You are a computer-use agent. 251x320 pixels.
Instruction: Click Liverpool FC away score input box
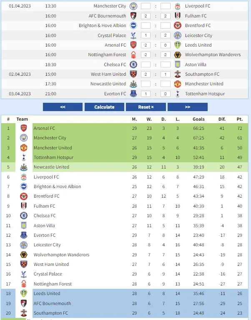click(x=166, y=6)
